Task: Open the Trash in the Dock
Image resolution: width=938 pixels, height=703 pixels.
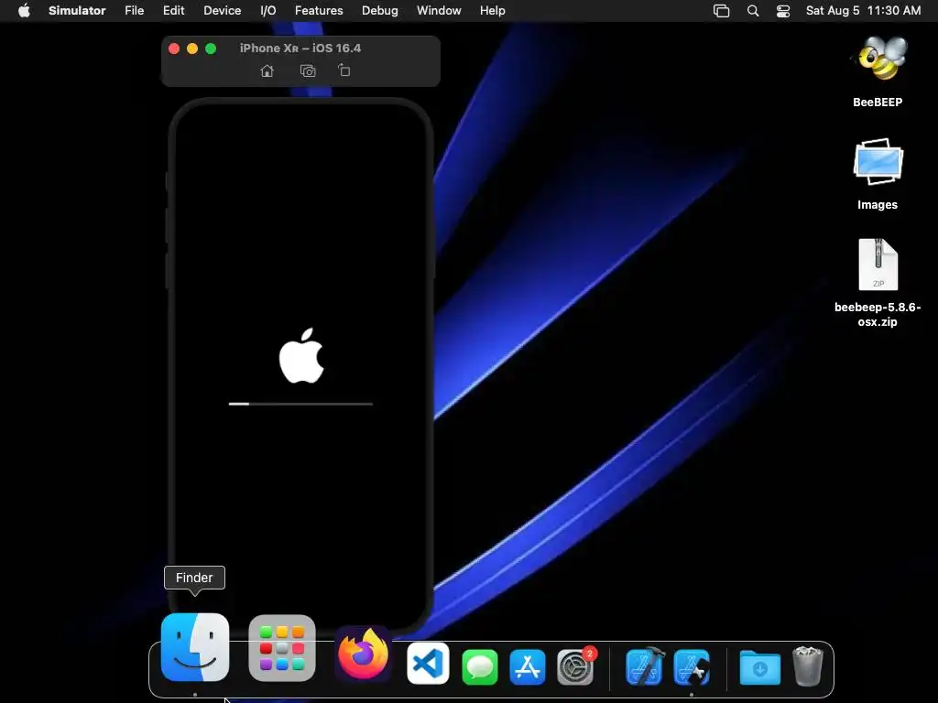Action: (x=808, y=666)
